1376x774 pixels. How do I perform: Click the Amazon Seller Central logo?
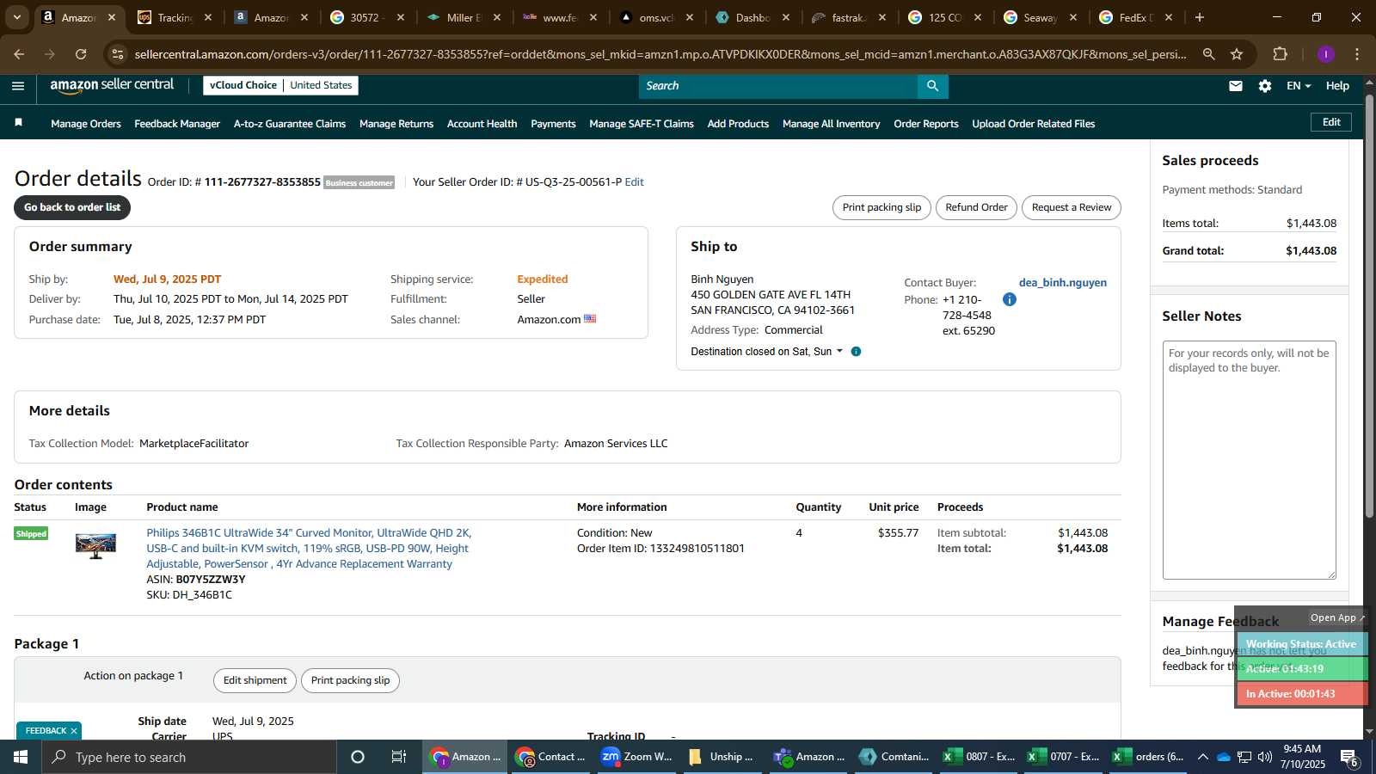point(112,85)
